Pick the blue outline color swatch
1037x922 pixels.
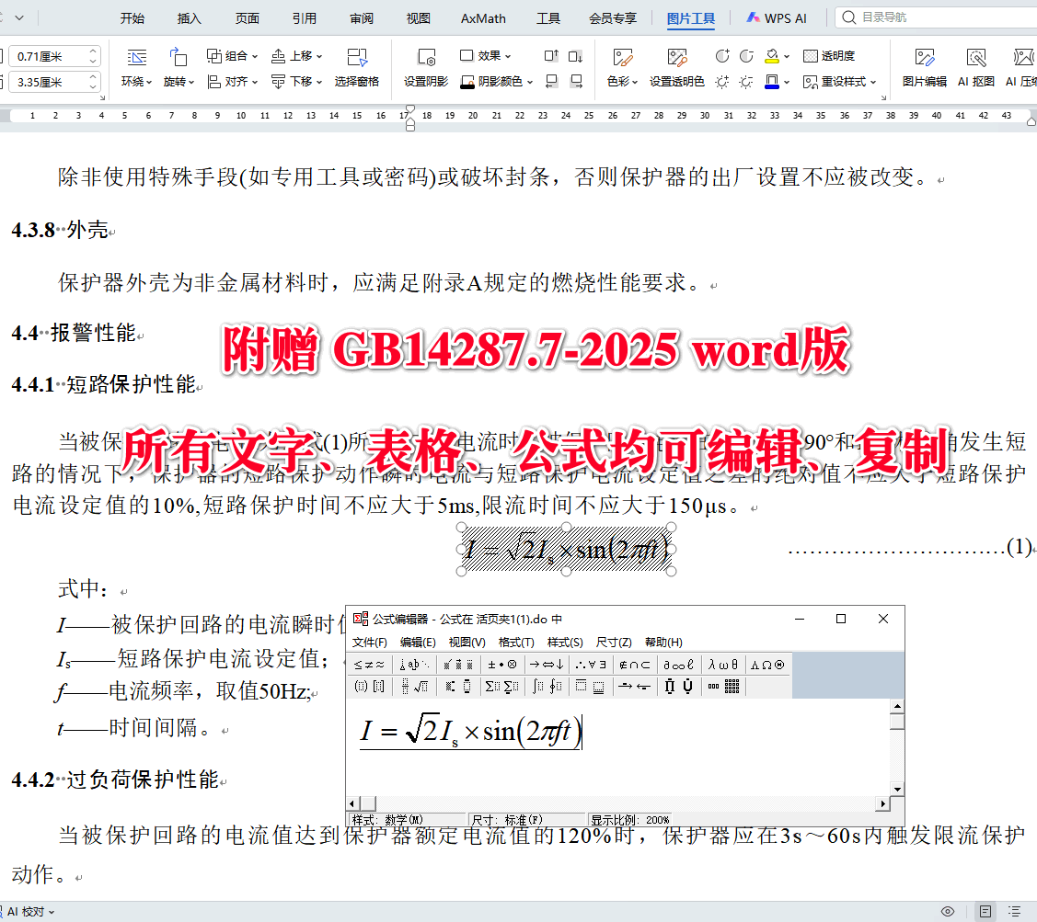pyautogui.click(x=771, y=85)
